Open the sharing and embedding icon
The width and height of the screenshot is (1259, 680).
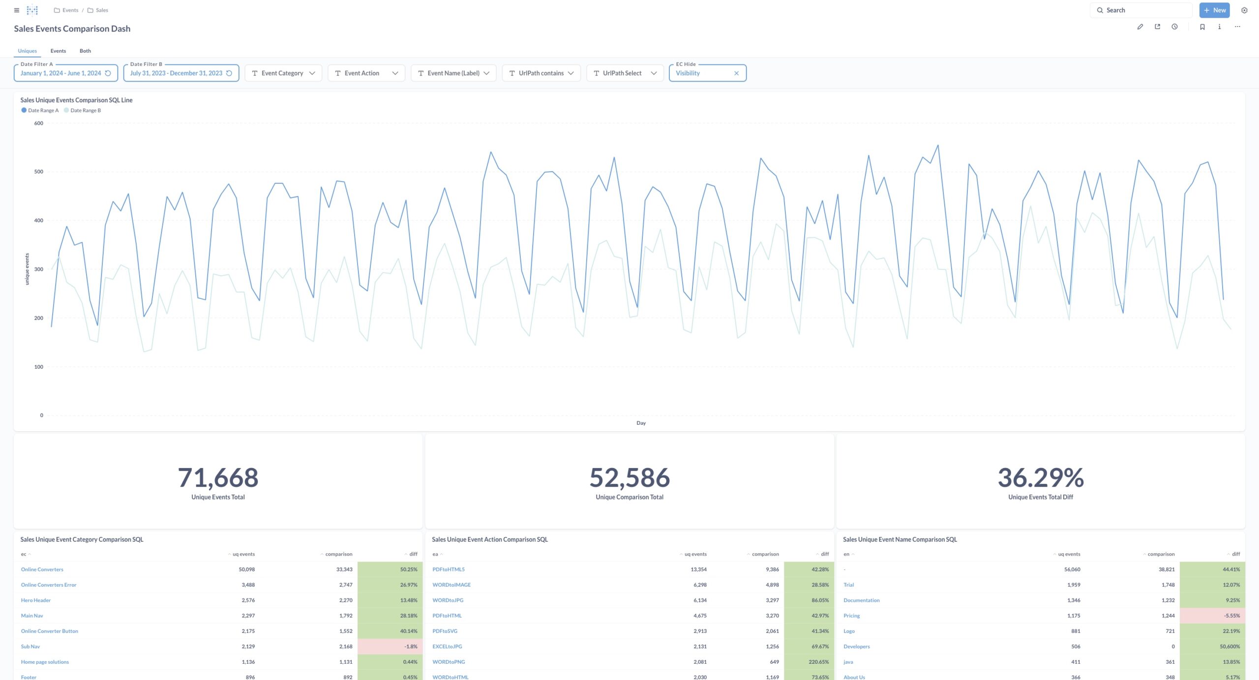(x=1157, y=27)
